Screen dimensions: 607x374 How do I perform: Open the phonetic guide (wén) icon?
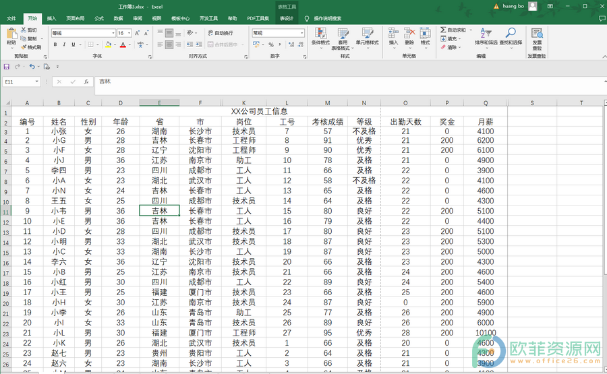pyautogui.click(x=140, y=44)
